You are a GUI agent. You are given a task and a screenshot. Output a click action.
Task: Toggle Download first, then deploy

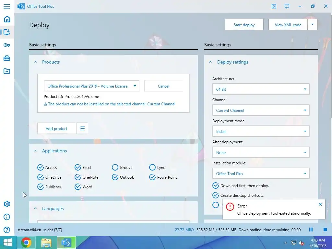[x=216, y=186]
